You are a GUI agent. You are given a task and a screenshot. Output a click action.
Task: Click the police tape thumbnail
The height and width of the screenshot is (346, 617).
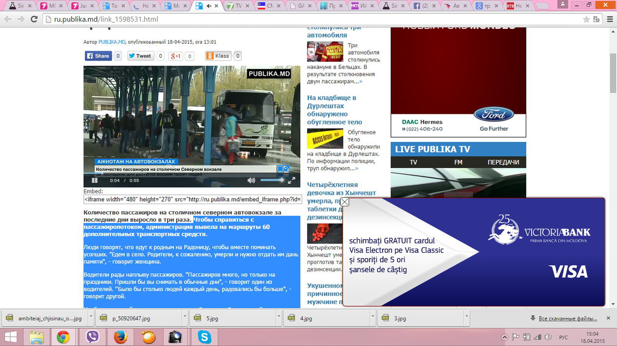(x=325, y=139)
